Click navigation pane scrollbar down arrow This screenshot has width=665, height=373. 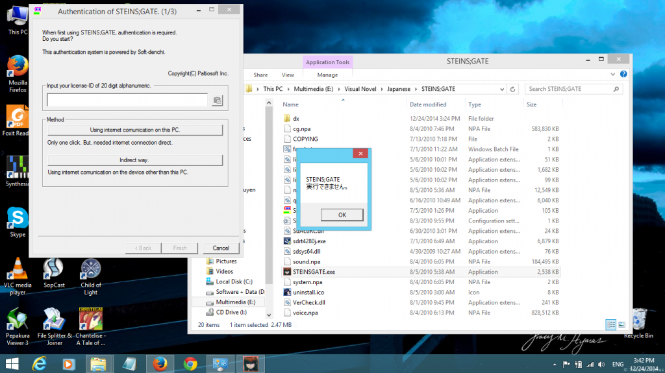click(268, 315)
